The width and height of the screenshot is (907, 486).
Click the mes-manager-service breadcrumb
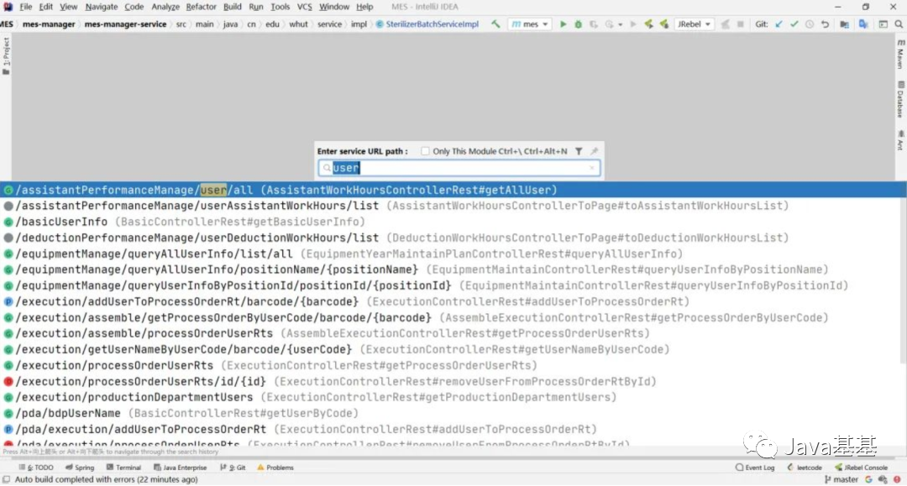[125, 24]
